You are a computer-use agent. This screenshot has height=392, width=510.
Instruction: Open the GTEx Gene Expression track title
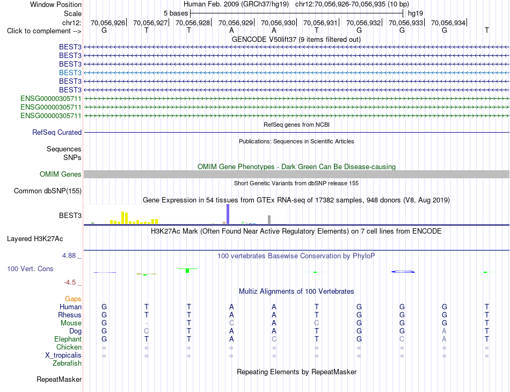pos(296,200)
